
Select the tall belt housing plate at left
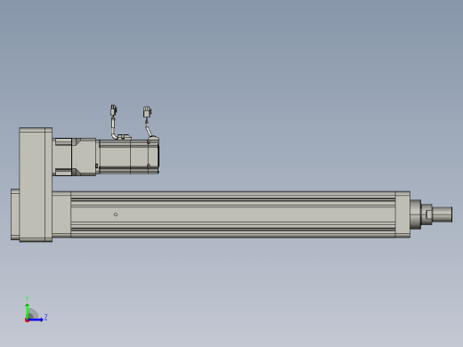(x=36, y=184)
